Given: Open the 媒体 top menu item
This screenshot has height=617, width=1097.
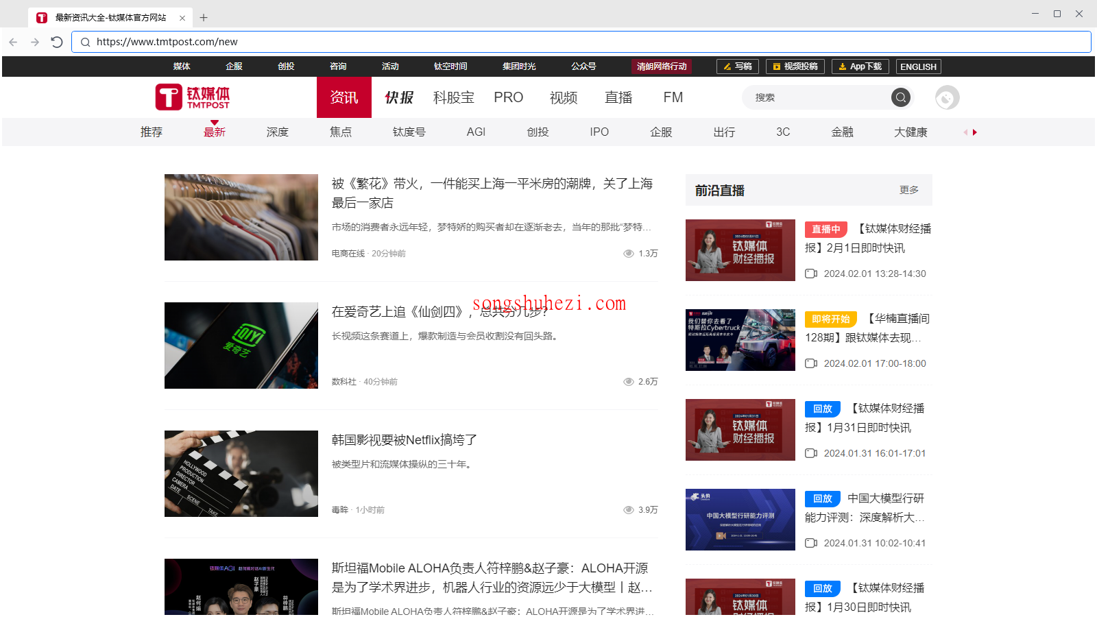Looking at the screenshot, I should point(182,66).
